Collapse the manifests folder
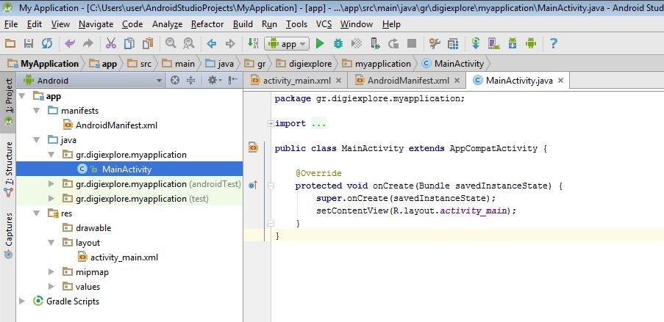The width and height of the screenshot is (664, 322). tap(37, 111)
